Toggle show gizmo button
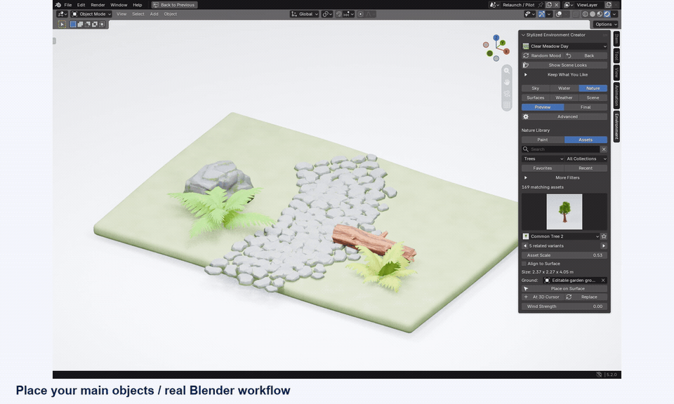The image size is (674, 404). tap(541, 14)
